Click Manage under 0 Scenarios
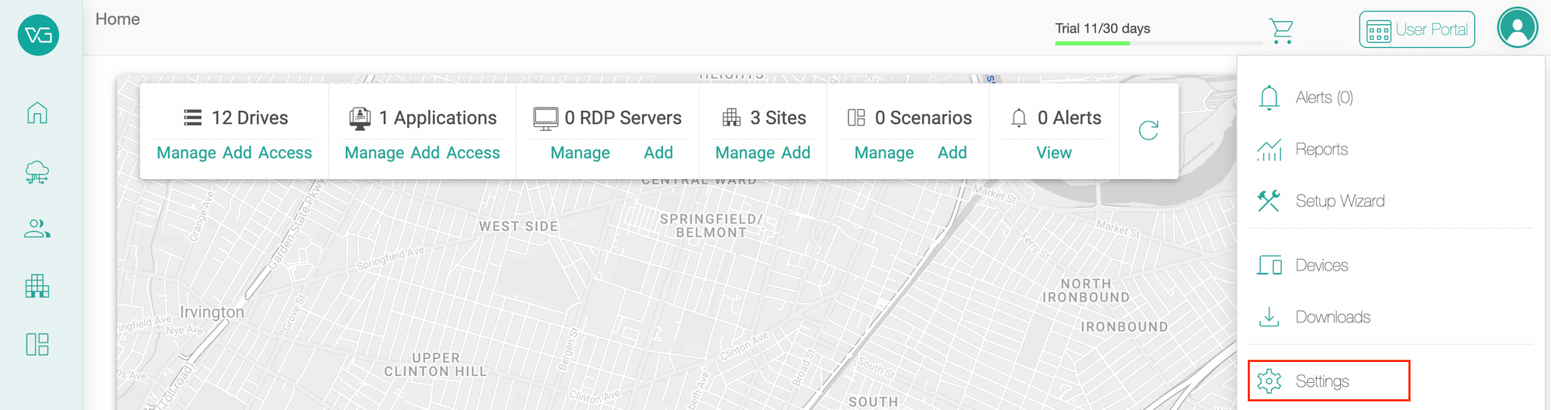Image resolution: width=1551 pixels, height=410 pixels. pos(884,153)
